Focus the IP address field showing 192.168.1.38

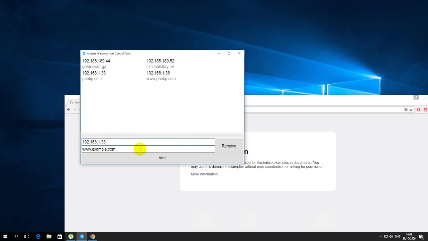click(148, 142)
